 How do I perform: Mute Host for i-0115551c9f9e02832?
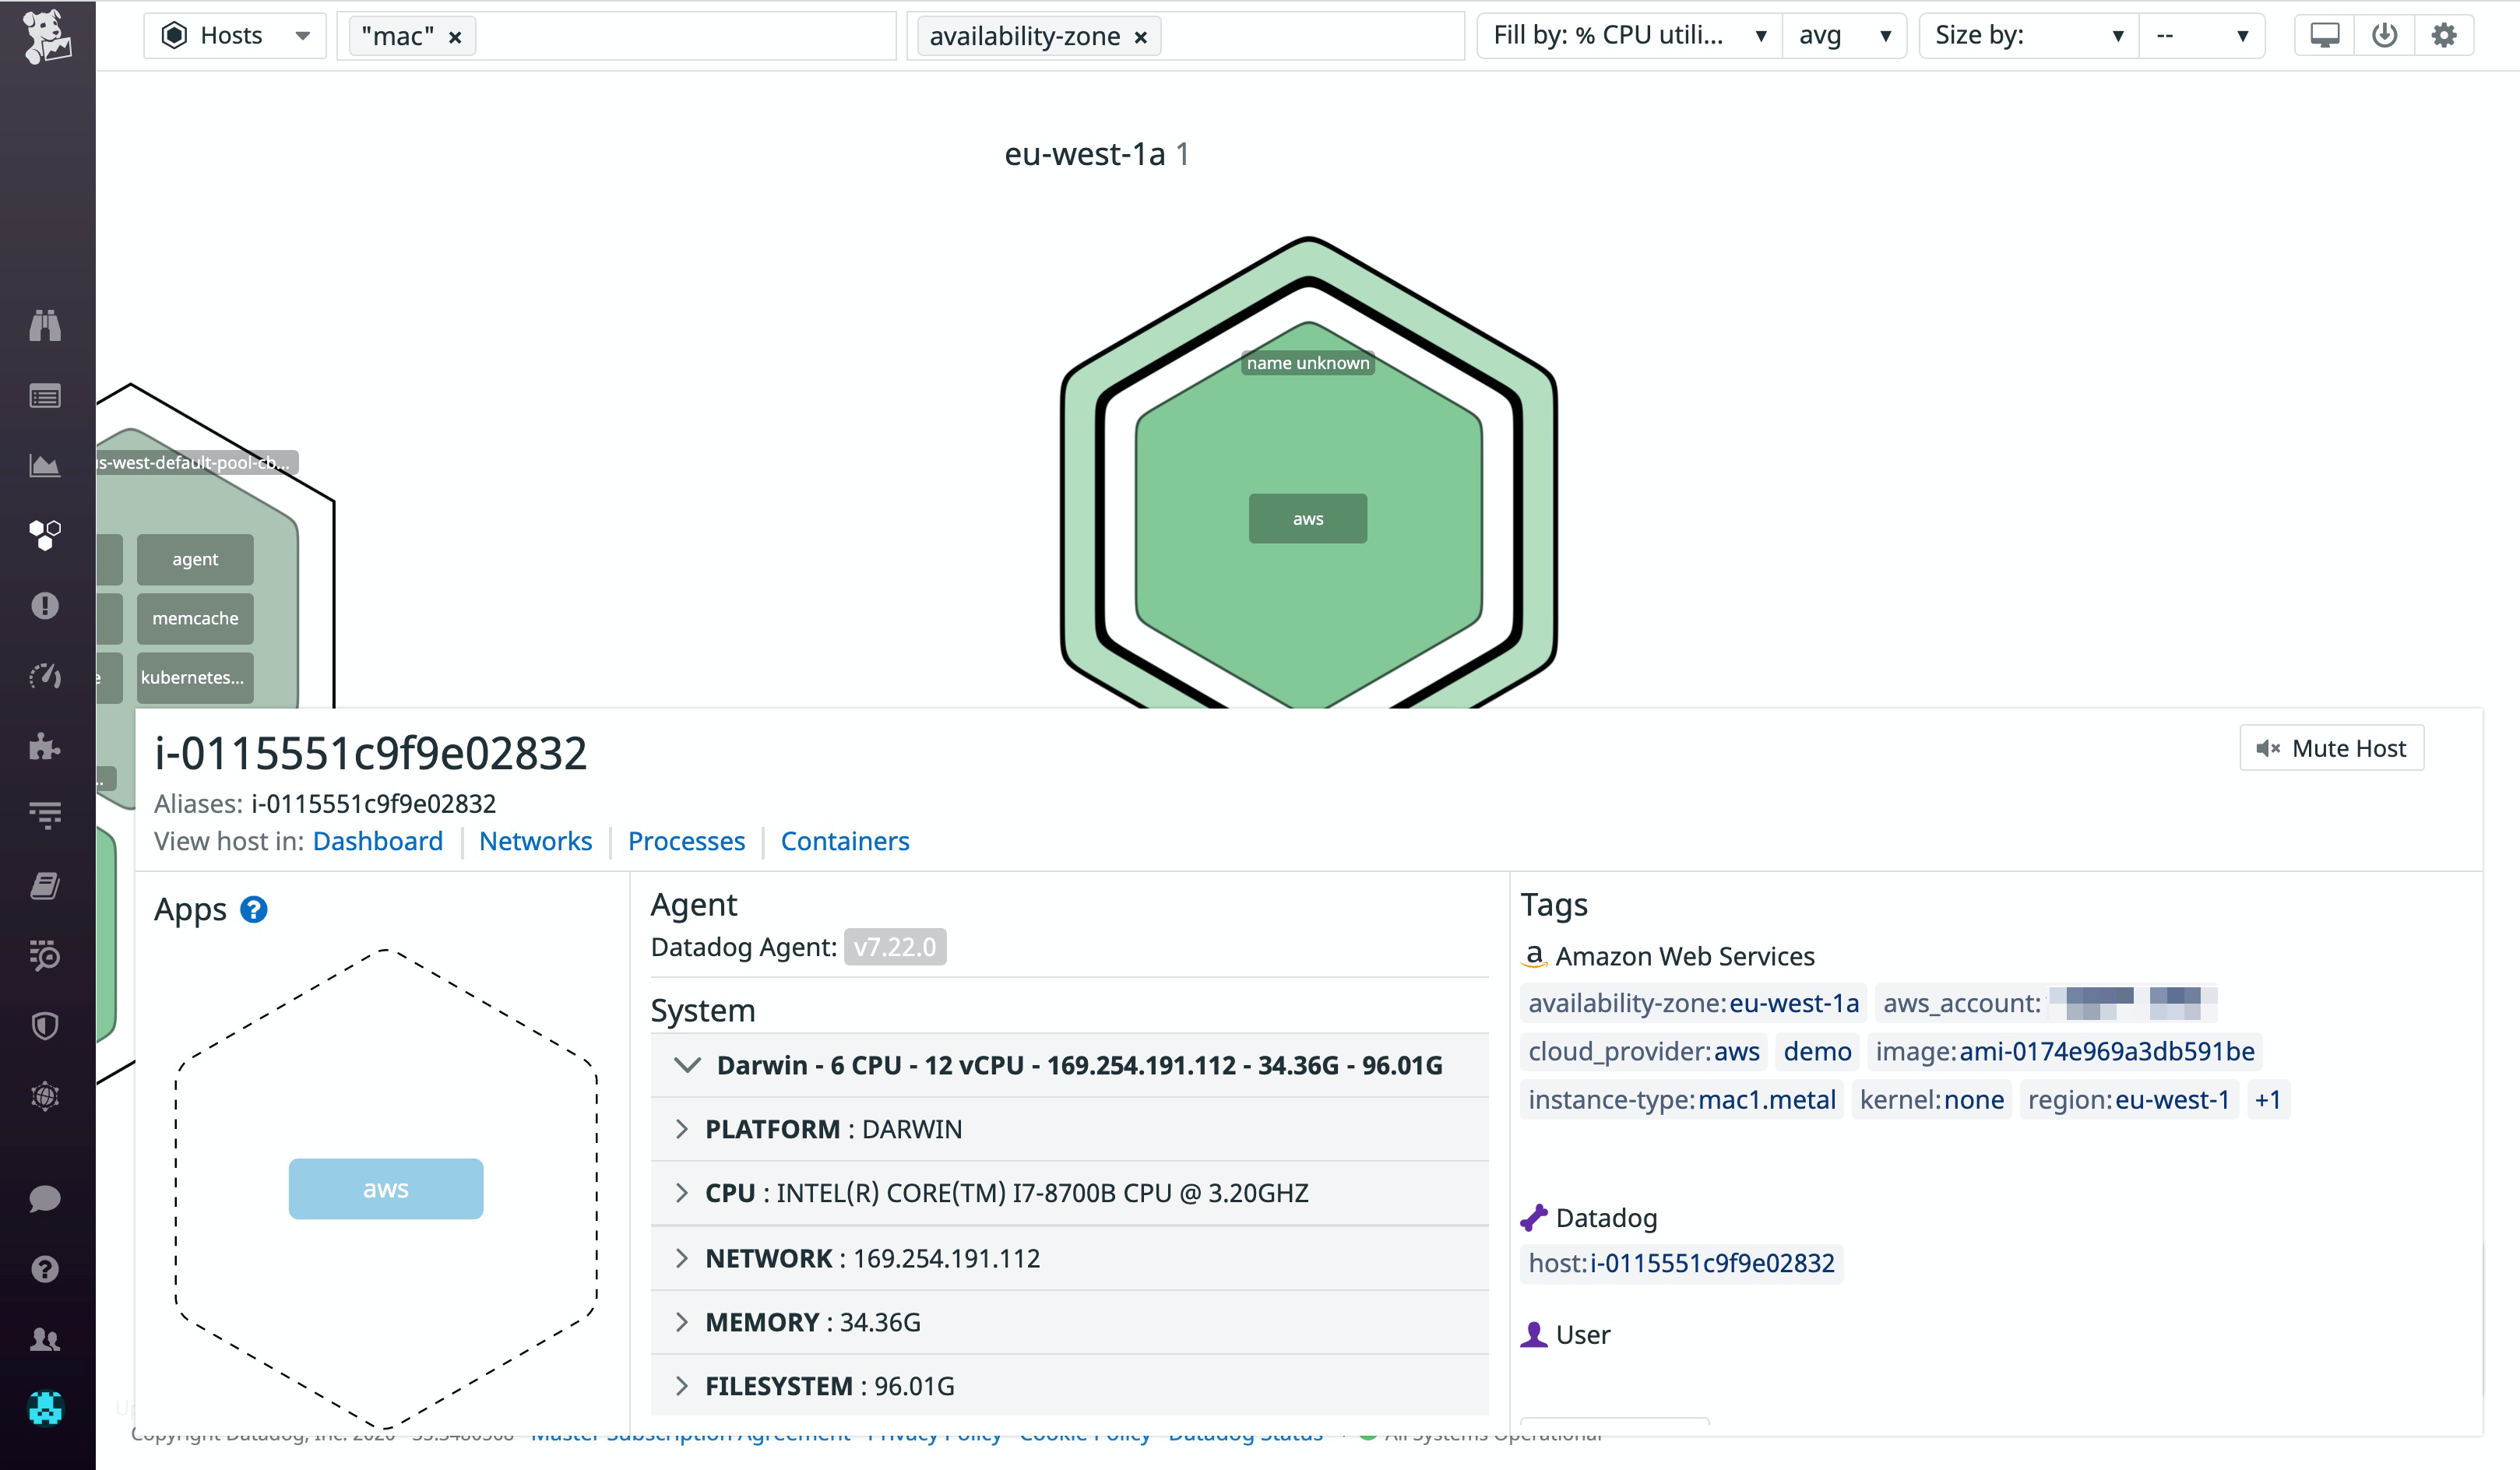pos(2331,747)
